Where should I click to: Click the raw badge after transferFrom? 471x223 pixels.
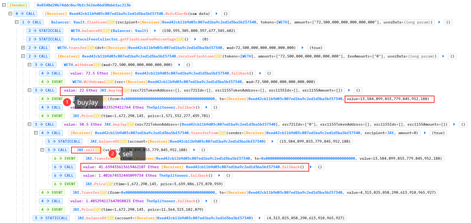click(x=222, y=133)
